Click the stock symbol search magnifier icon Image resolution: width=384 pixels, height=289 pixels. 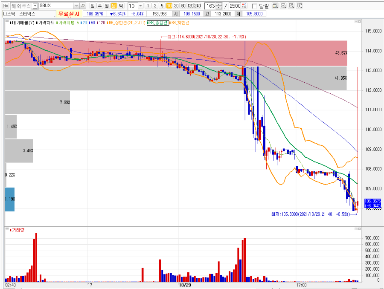tap(83, 6)
